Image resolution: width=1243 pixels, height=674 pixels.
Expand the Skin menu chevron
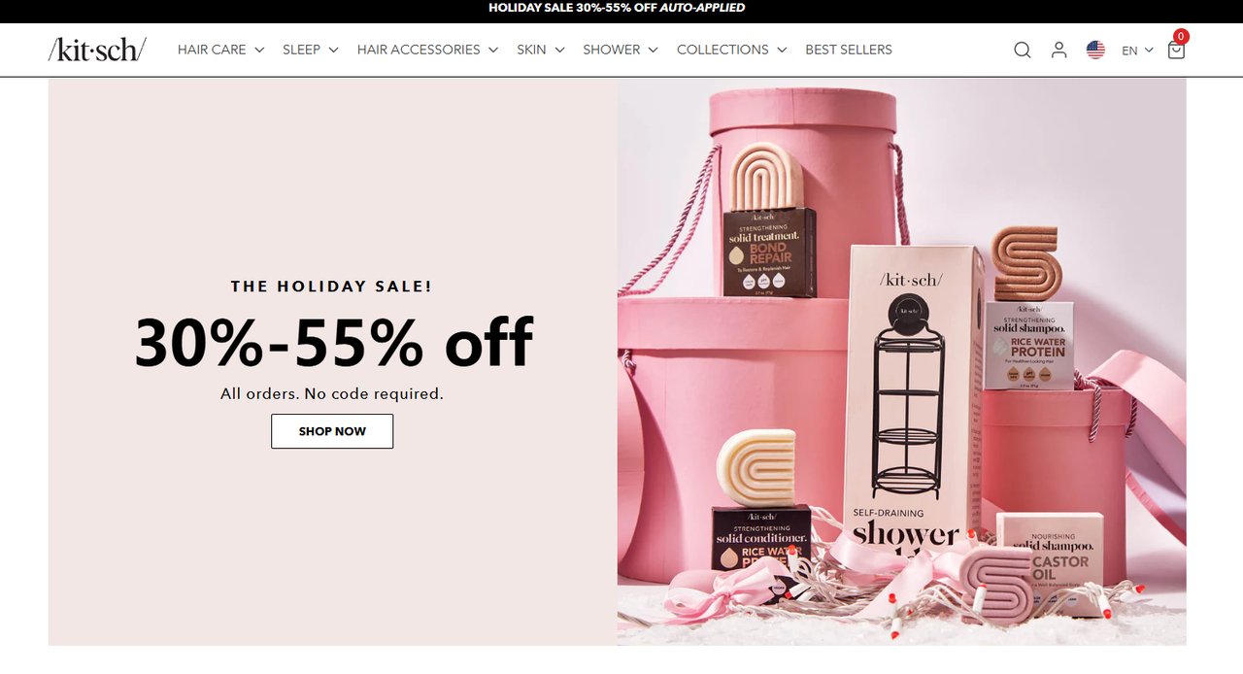pyautogui.click(x=559, y=50)
